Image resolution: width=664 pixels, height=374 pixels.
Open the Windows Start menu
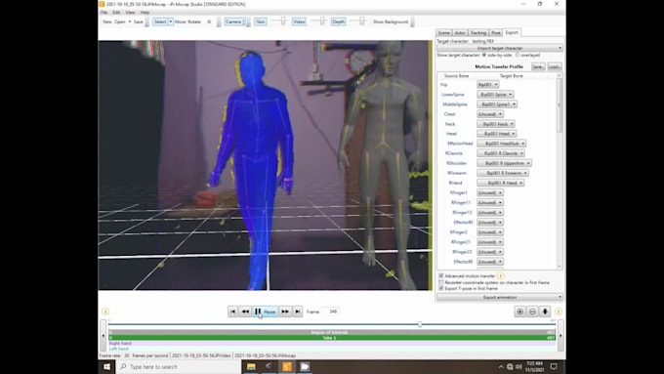[106, 367]
